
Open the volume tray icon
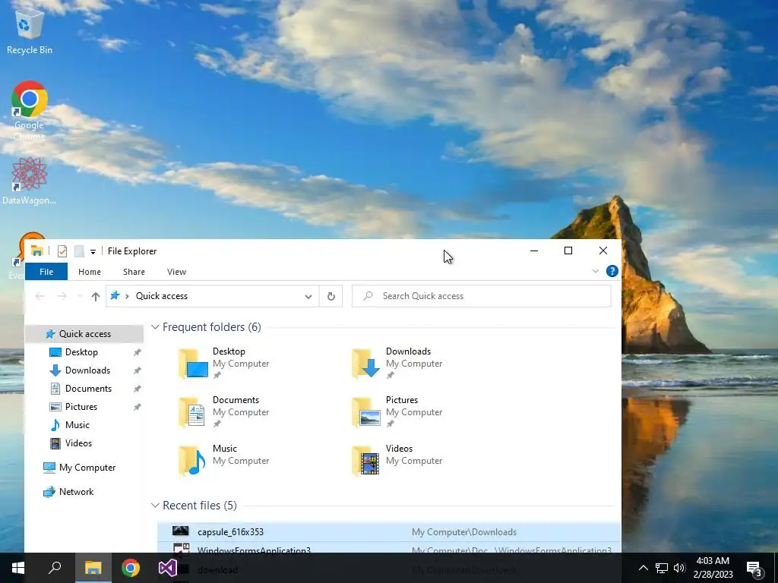point(679,568)
